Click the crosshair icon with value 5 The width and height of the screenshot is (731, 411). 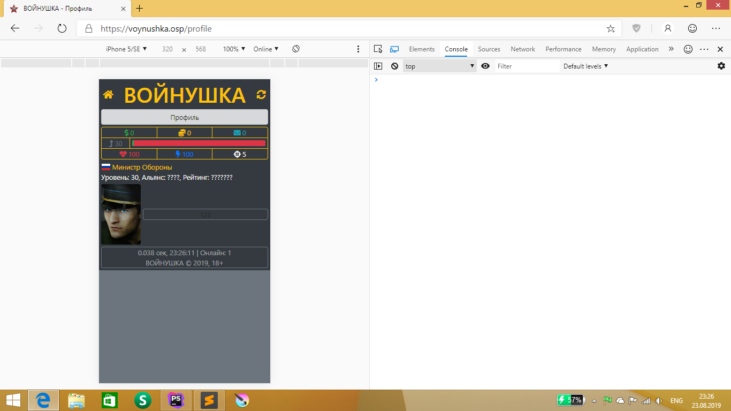tap(237, 154)
